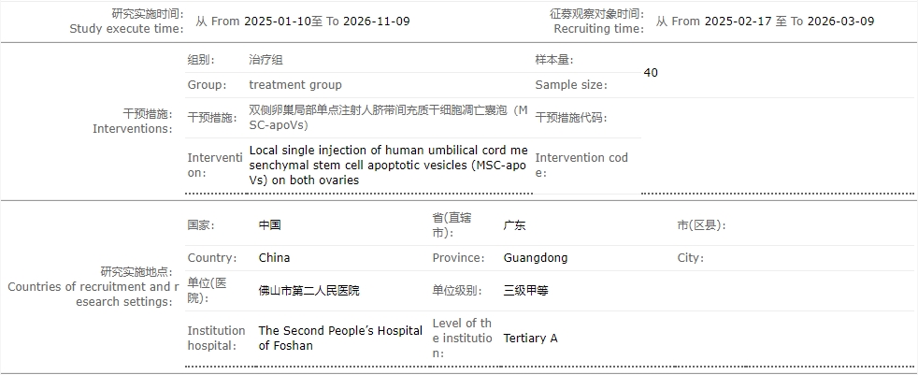Click the recruiting time date range
Viewport: 918px width, 375px height.
click(765, 22)
